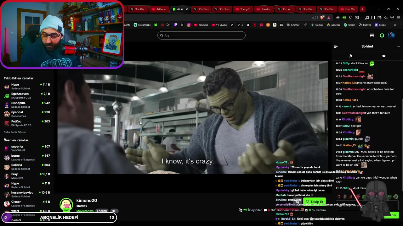Open browser extensions puzzle icon

click(x=350, y=18)
